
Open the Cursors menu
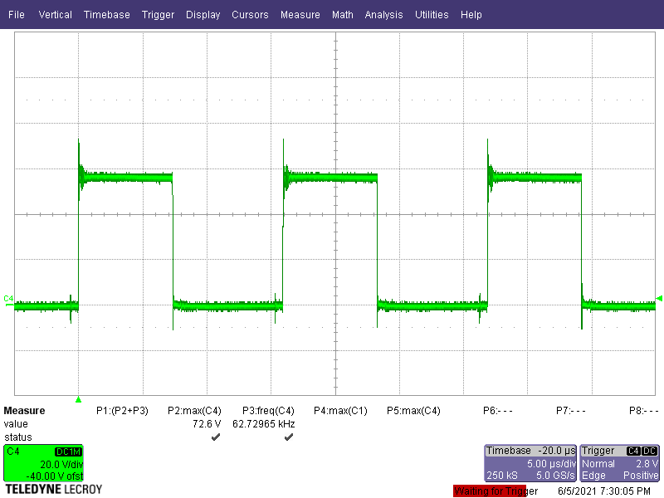click(250, 14)
